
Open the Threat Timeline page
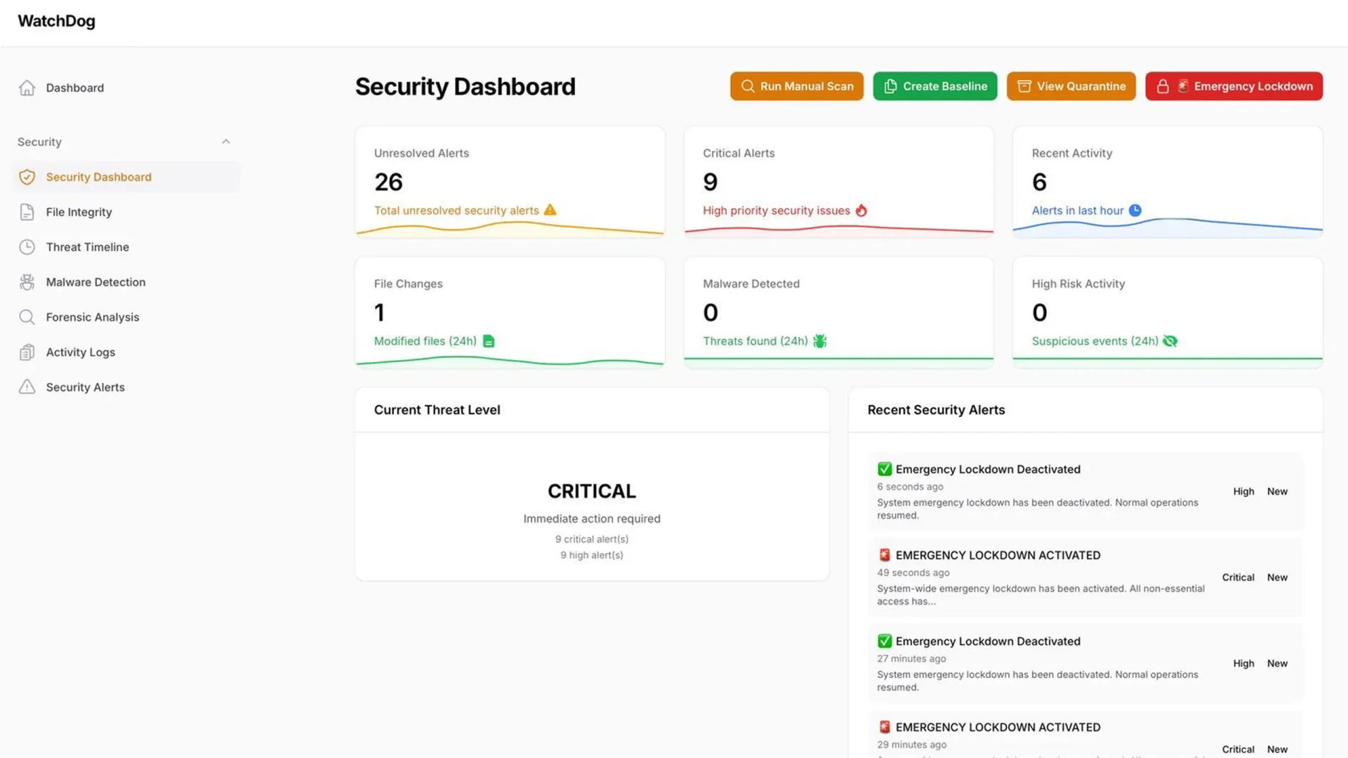(x=87, y=247)
